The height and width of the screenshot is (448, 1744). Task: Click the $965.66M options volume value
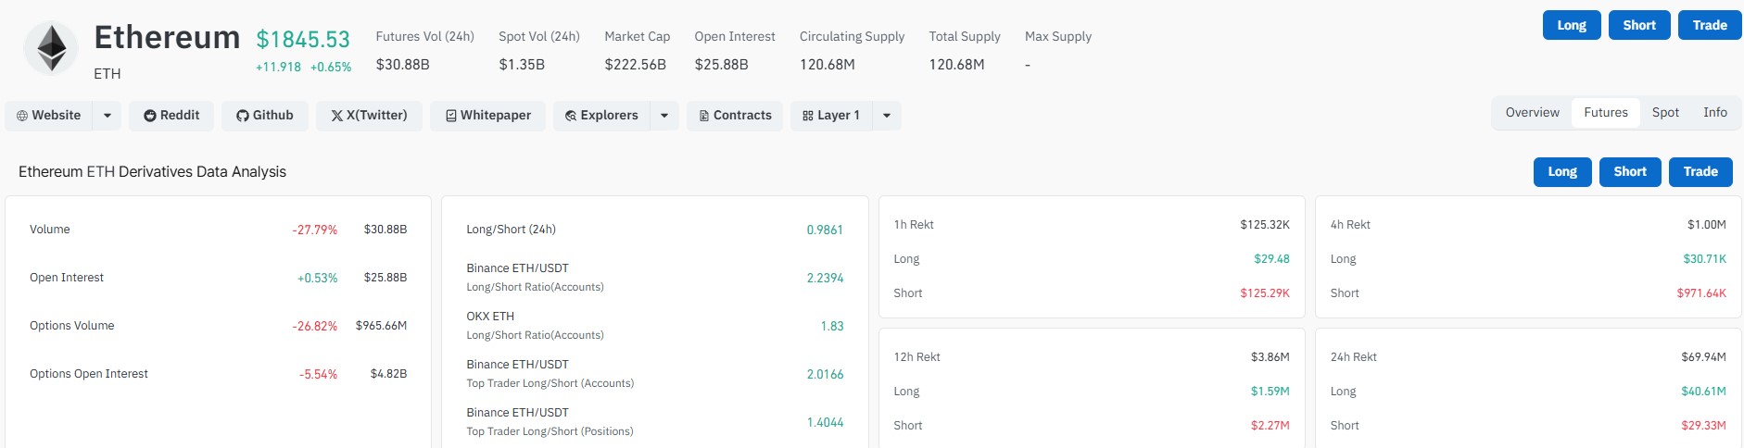coord(381,326)
